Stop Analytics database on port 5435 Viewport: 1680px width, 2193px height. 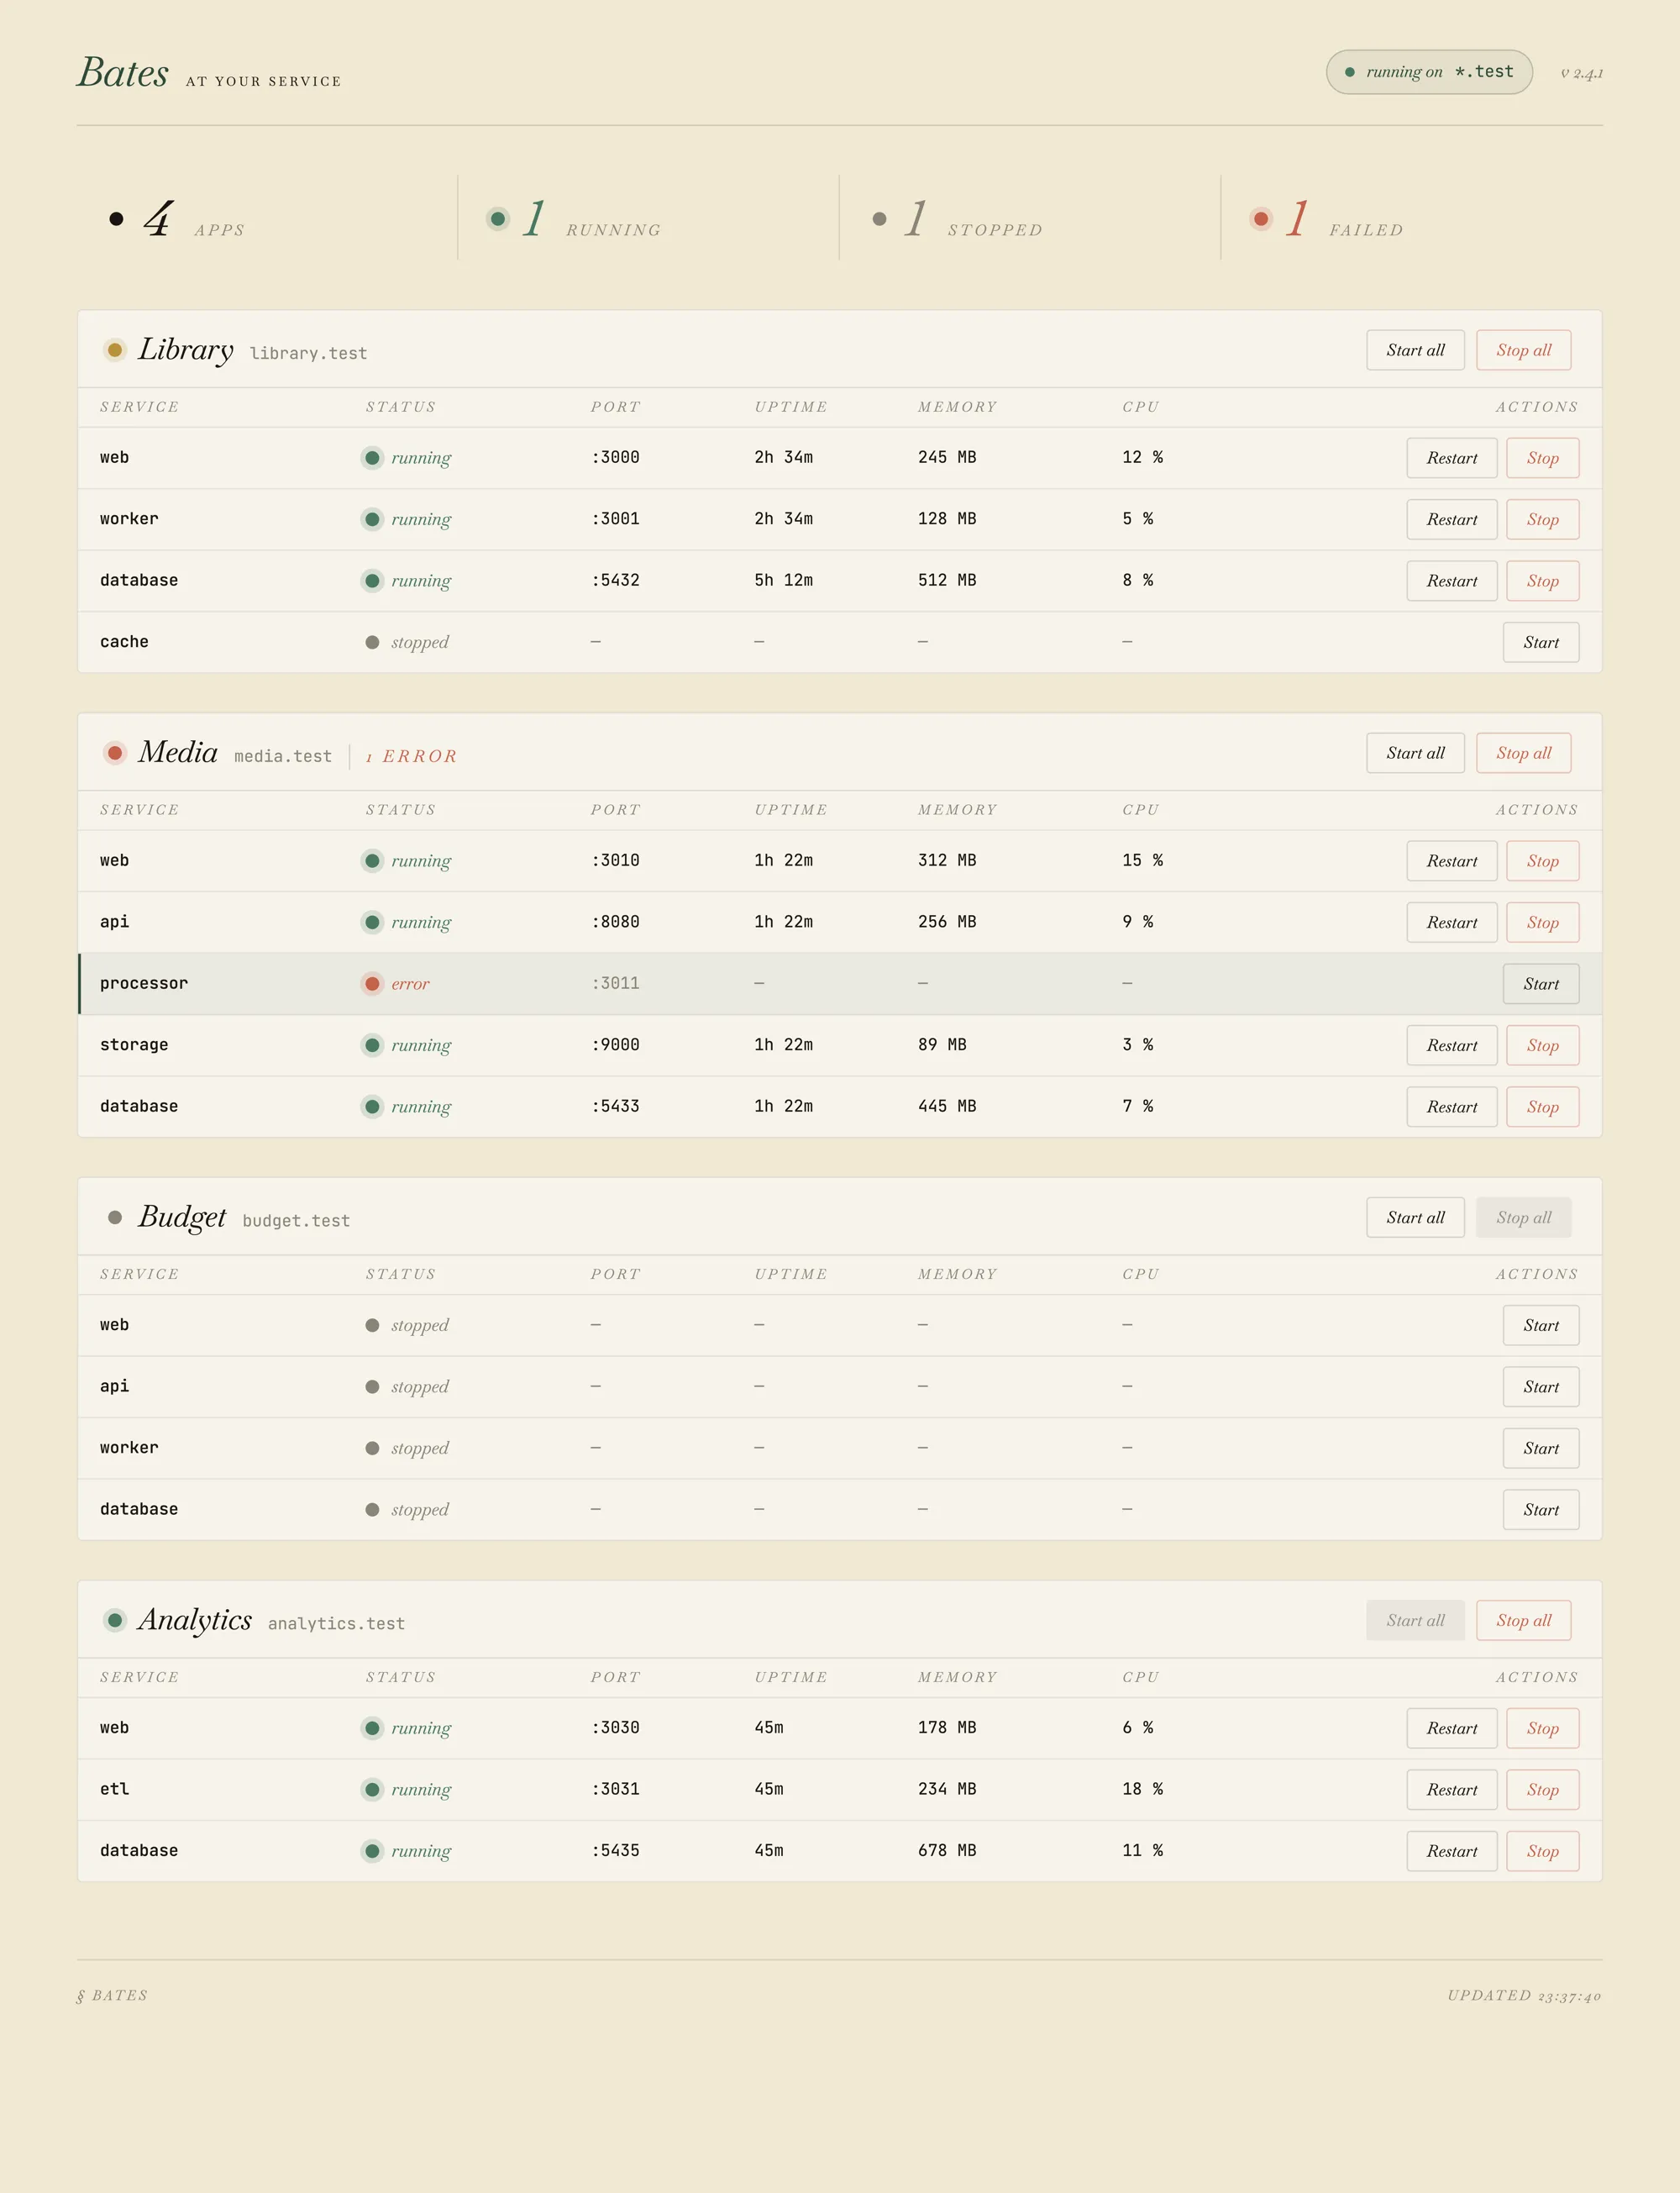pos(1542,1851)
